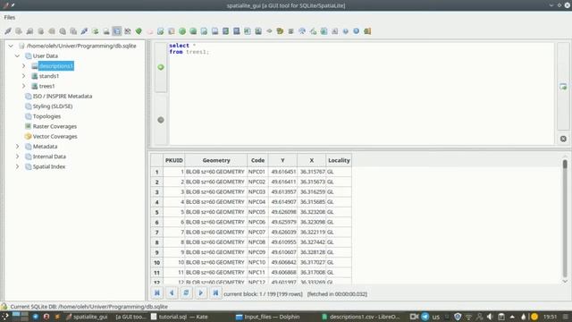Expand the trees1 table node
Image resolution: width=572 pixels, height=322 pixels.
pyautogui.click(x=24, y=86)
